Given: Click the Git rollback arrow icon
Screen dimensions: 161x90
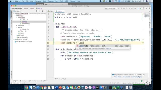Looking at the screenshot, I should 146,8.
